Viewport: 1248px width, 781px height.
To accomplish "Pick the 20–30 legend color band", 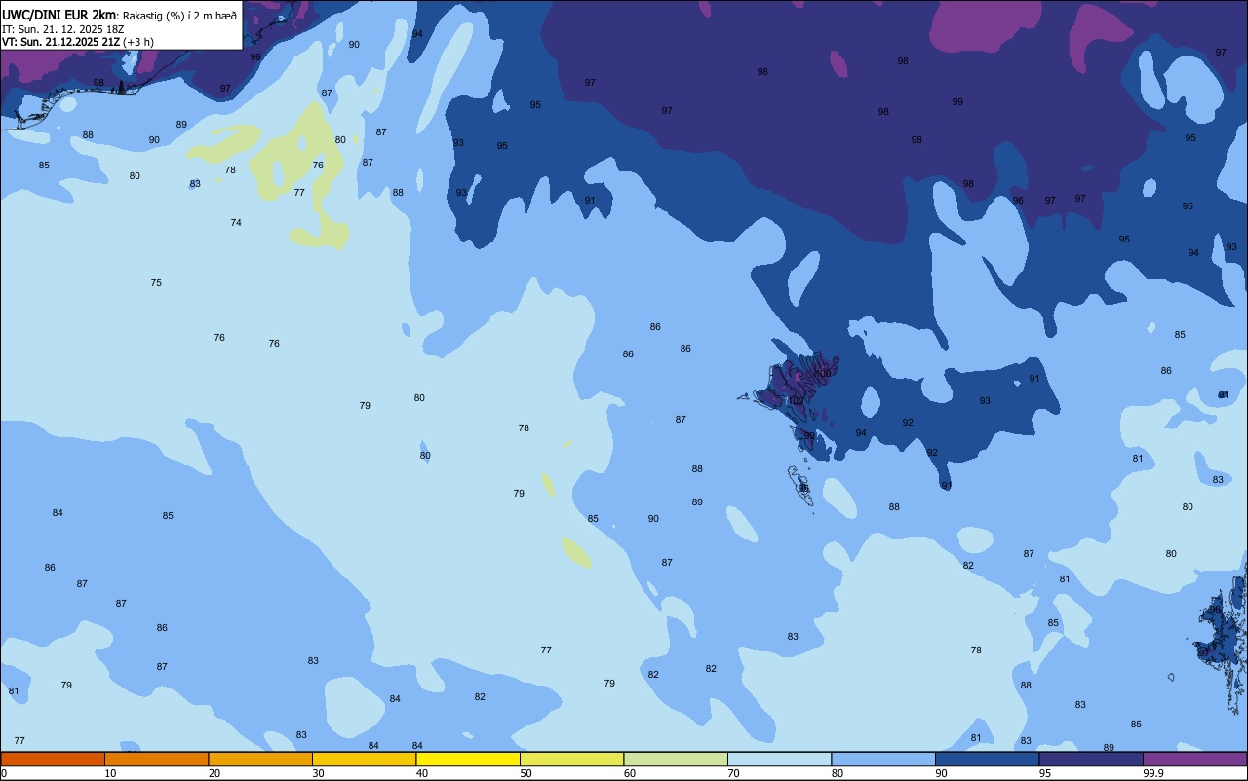I will tap(260, 759).
